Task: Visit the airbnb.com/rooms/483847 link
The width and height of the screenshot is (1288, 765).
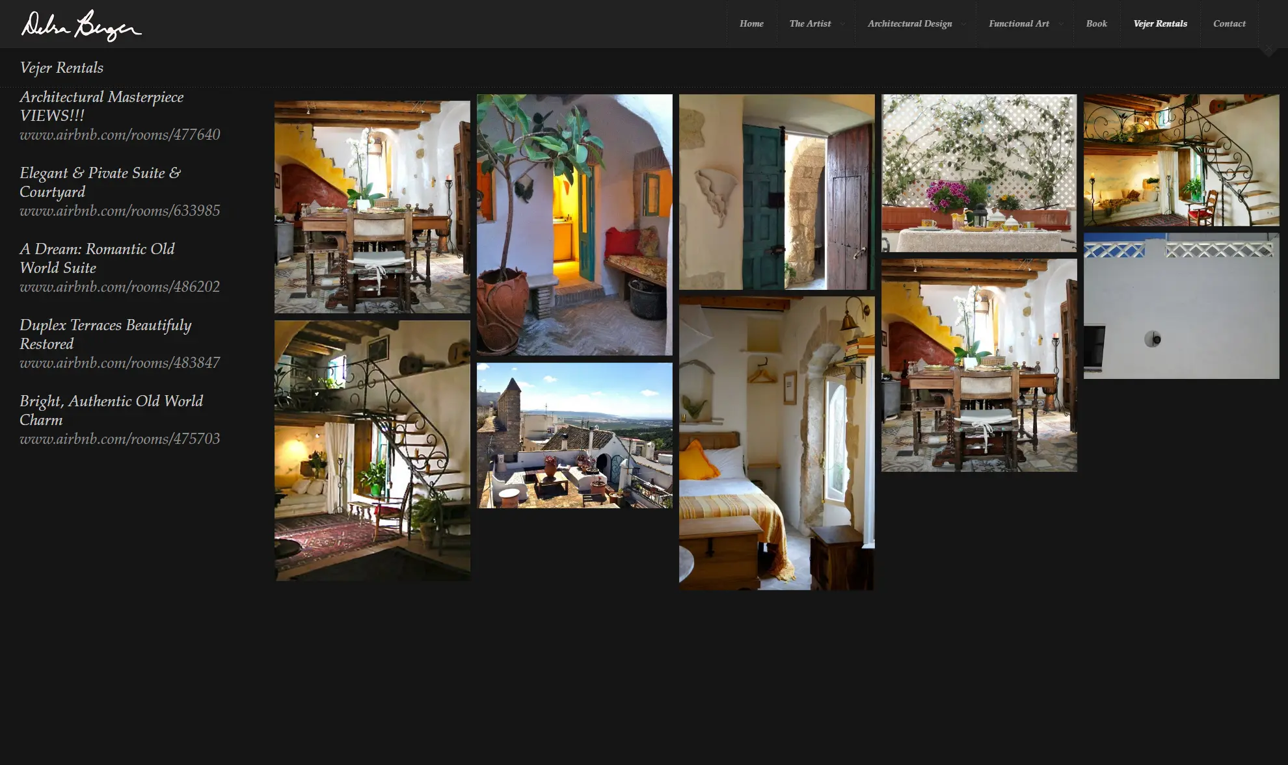Action: click(x=120, y=363)
